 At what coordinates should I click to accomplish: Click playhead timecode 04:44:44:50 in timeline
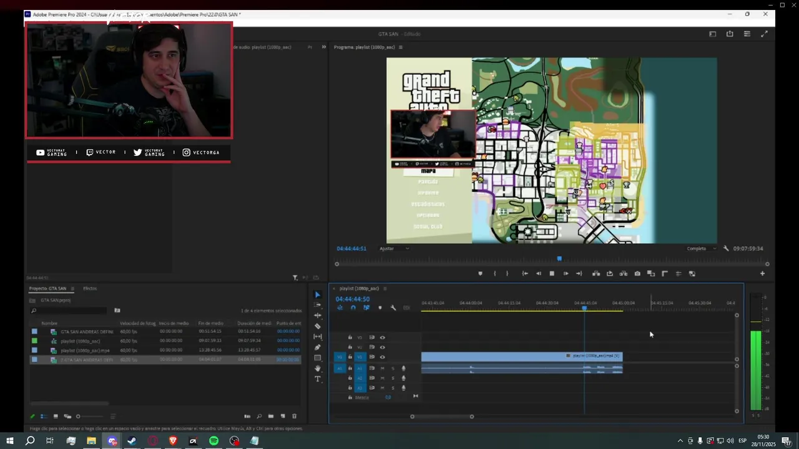coord(353,299)
